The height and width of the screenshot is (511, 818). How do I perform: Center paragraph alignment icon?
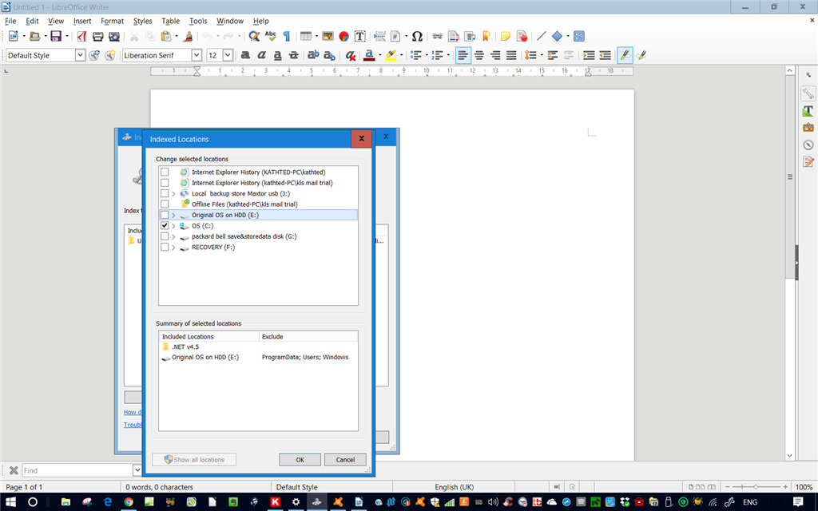coord(479,55)
